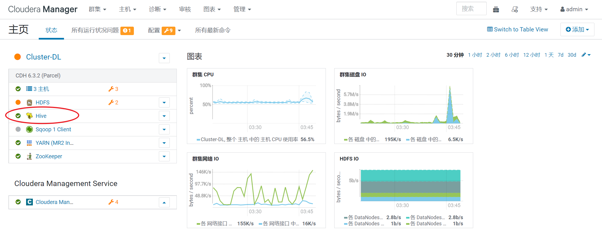
Task: Open the YARN (MR2 In... service link
Action: (x=54, y=143)
